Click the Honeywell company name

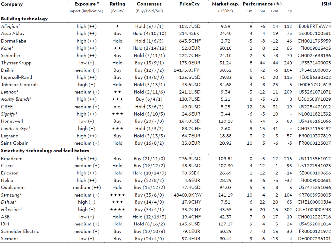point(12,121)
